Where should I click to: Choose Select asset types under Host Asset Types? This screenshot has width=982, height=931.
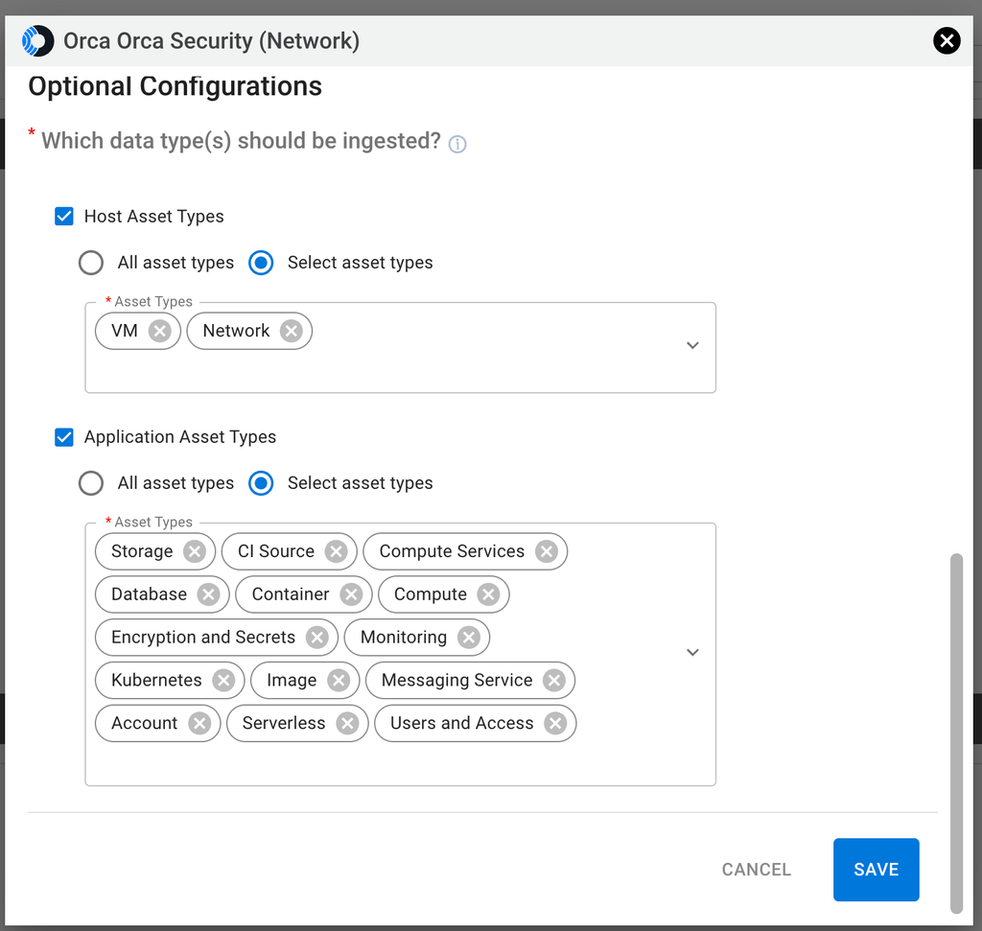(x=261, y=263)
